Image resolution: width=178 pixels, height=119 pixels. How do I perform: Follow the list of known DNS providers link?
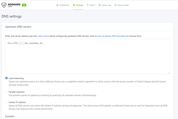click(112, 36)
